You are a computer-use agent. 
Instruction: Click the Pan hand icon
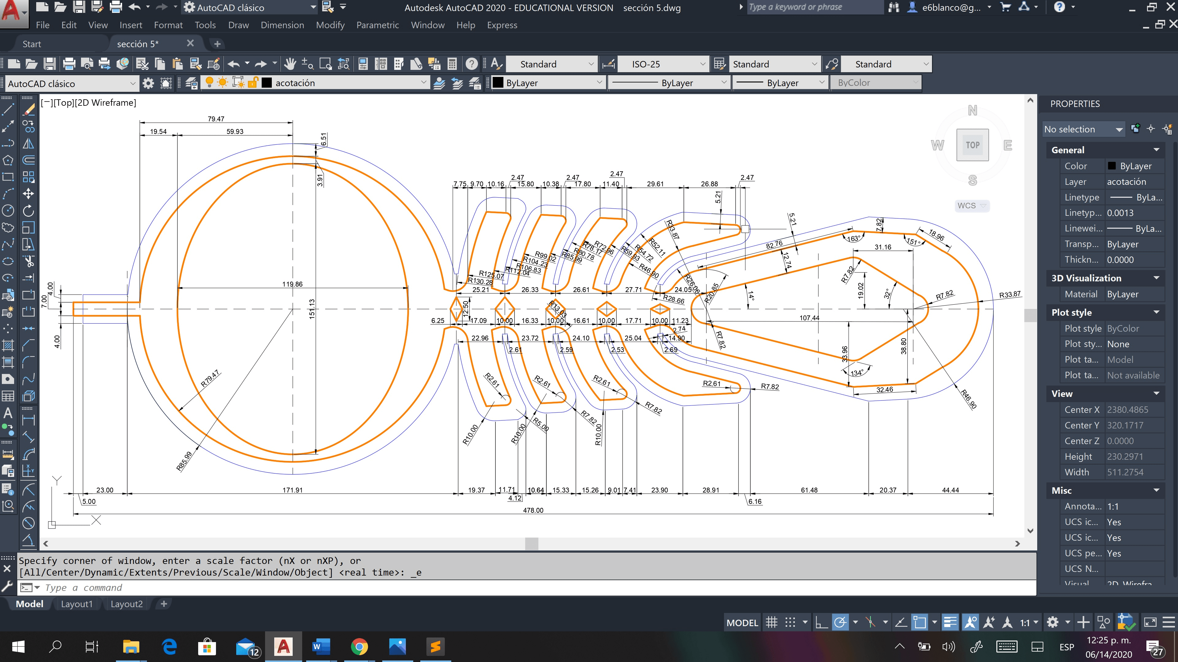point(290,64)
